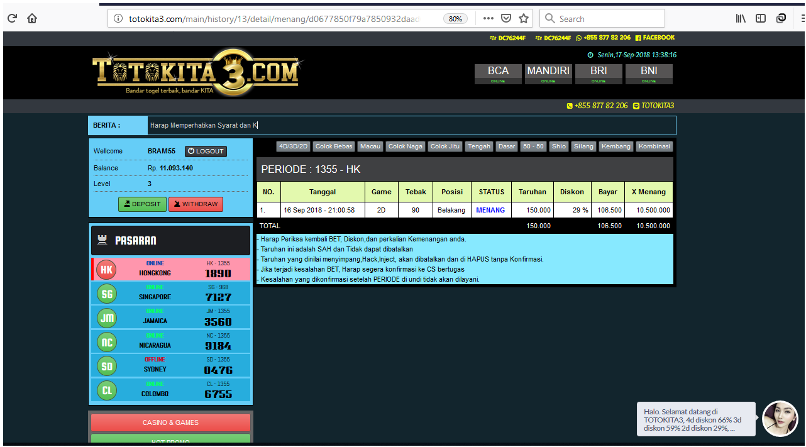Select the SG Singapore market icon
Viewport: 806px width, 447px height.
[107, 294]
